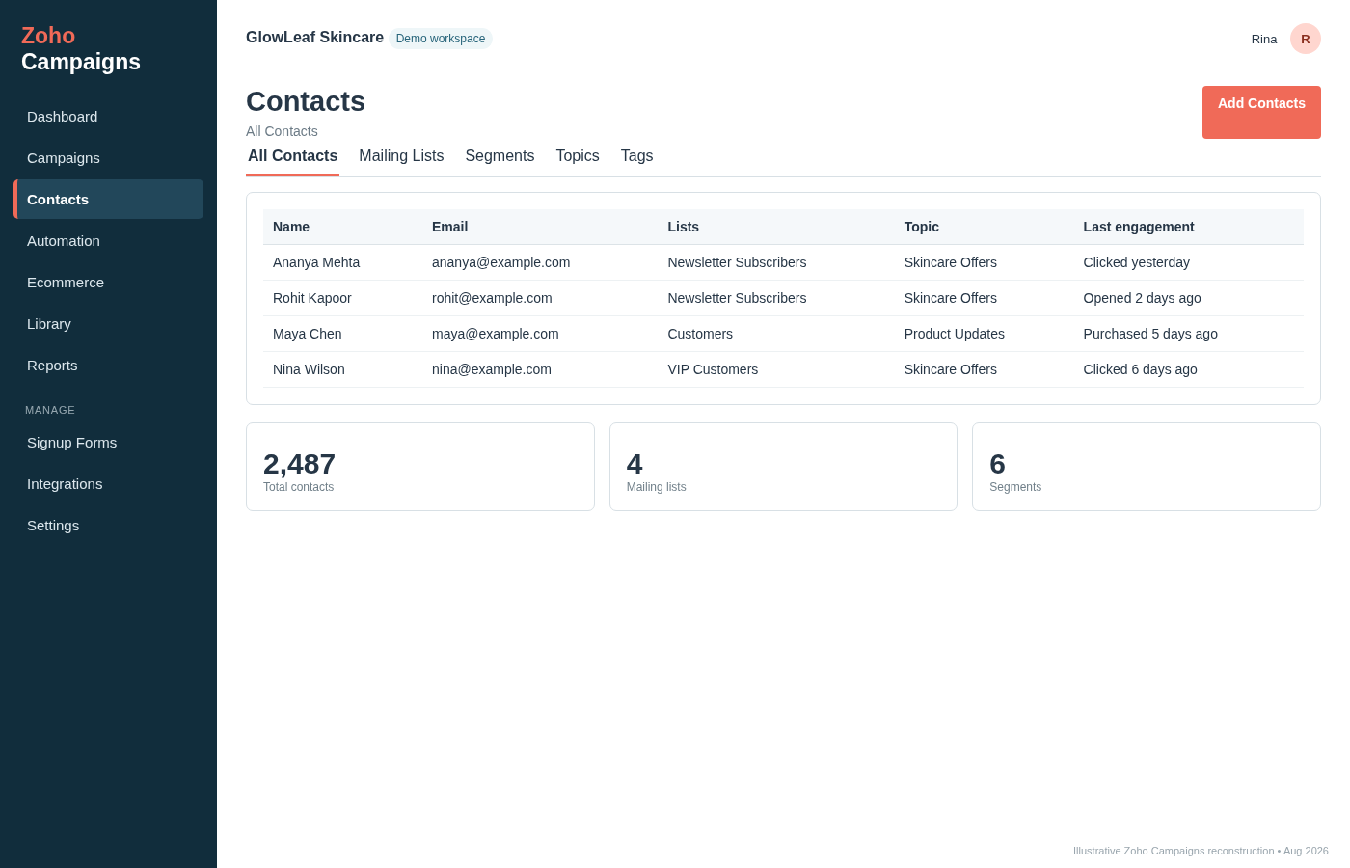Select Contacts in the sidebar
This screenshot has width=1350, height=868.
[x=108, y=200]
